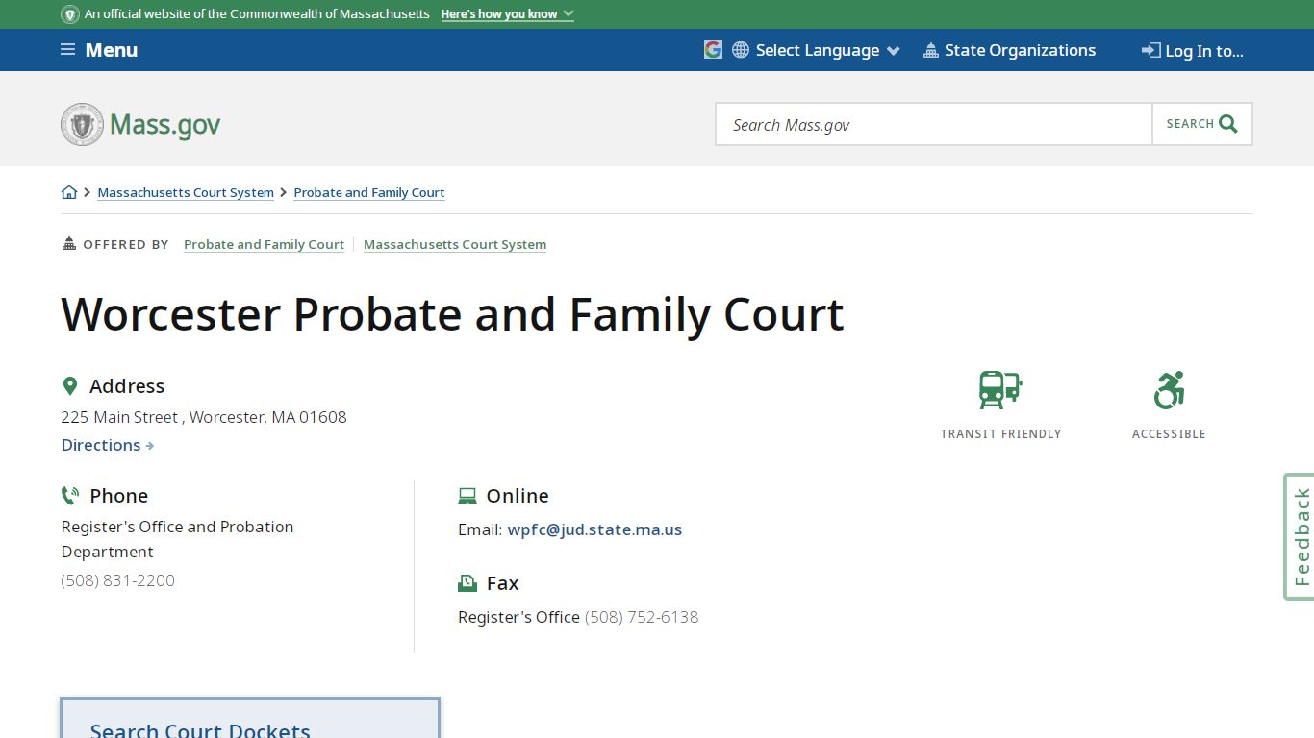Image resolution: width=1314 pixels, height=738 pixels.
Task: Open the Directions link
Action: (108, 445)
